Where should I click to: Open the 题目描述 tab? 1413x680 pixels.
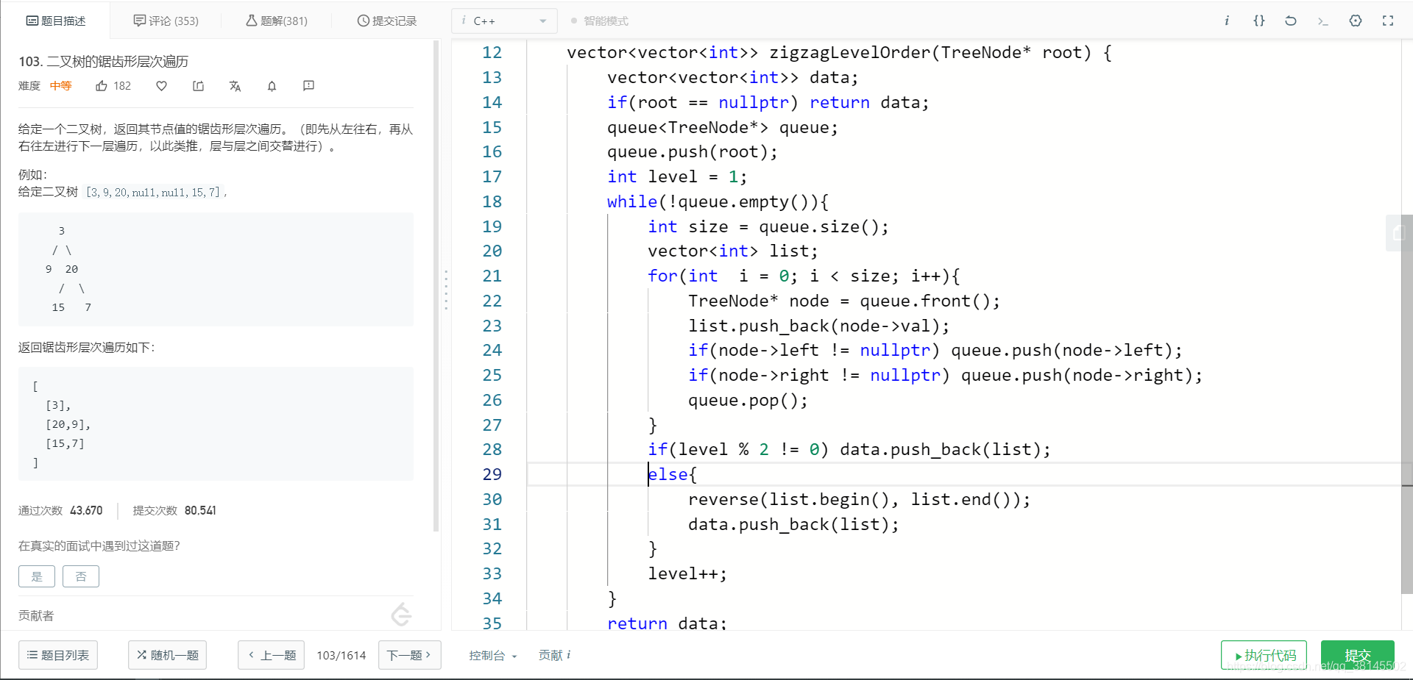click(x=56, y=21)
